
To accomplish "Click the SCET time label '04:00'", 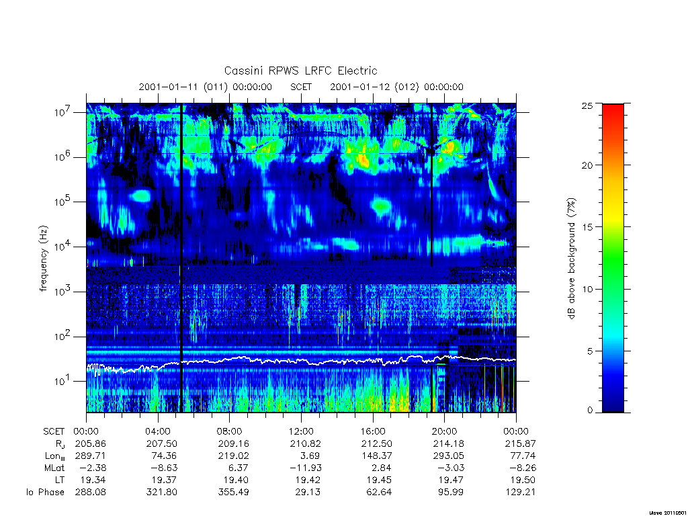I will click(157, 432).
